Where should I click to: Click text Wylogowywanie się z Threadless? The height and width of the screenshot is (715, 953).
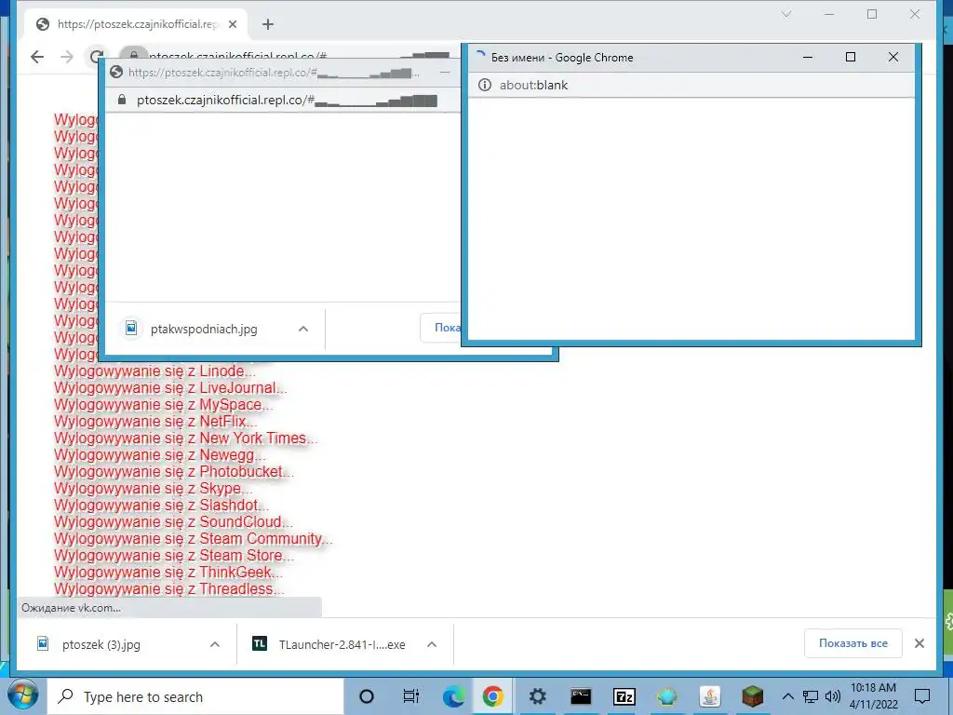pos(169,588)
